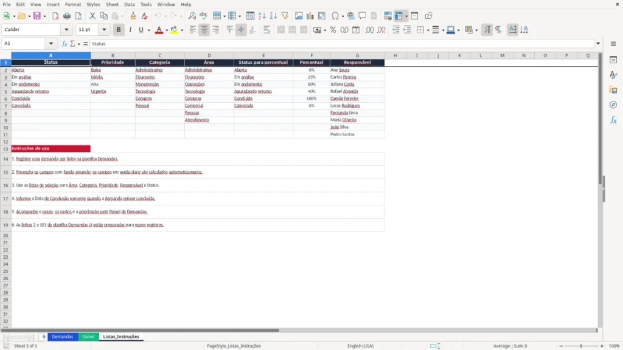Click the Sort ascending icon

262,16
